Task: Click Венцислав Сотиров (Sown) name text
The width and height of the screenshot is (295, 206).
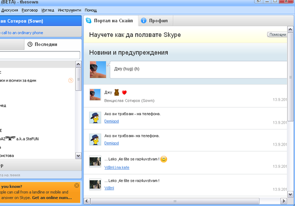Action: coord(129,101)
